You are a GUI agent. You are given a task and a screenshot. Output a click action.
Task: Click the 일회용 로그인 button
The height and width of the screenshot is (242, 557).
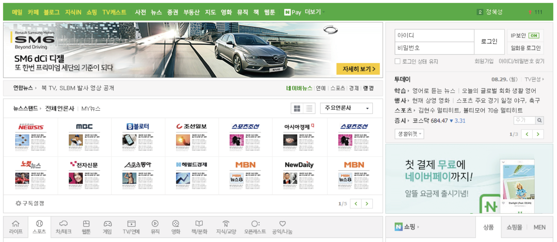point(525,48)
